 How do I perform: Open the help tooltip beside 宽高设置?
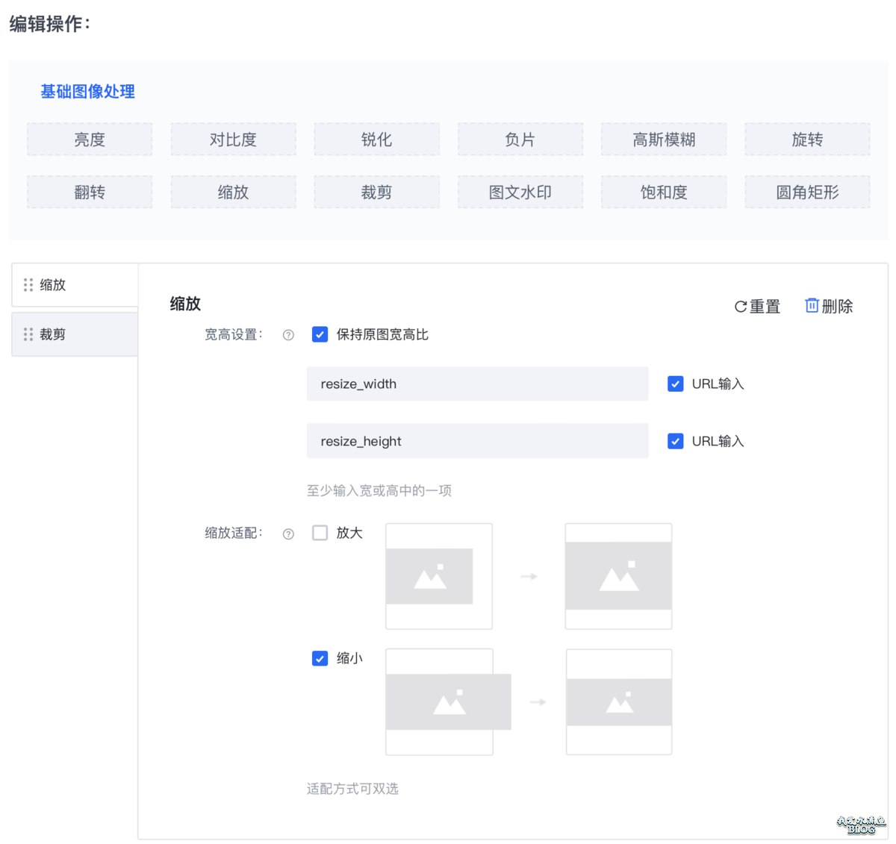(287, 335)
